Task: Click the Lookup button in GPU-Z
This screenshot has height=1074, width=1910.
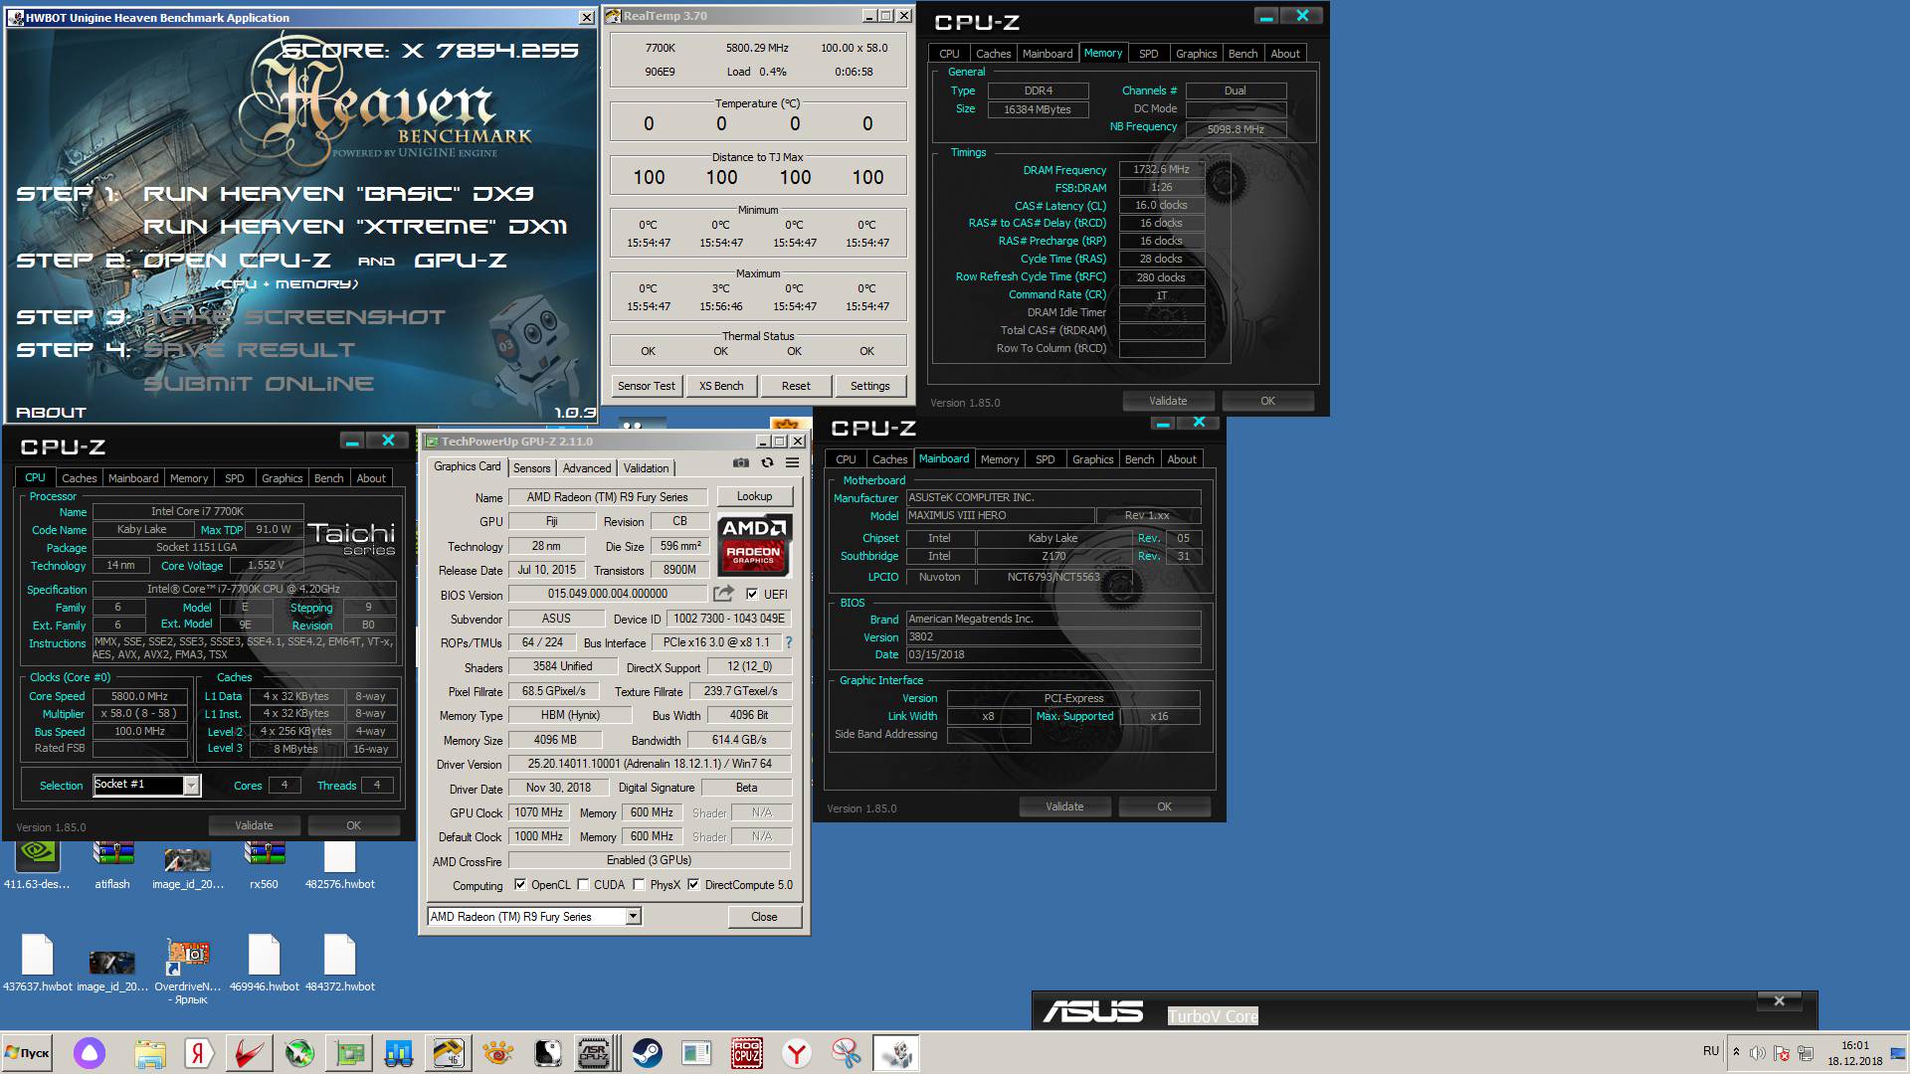Action: coord(754,496)
